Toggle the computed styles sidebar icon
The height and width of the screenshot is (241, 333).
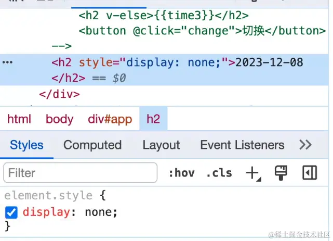click(x=310, y=172)
